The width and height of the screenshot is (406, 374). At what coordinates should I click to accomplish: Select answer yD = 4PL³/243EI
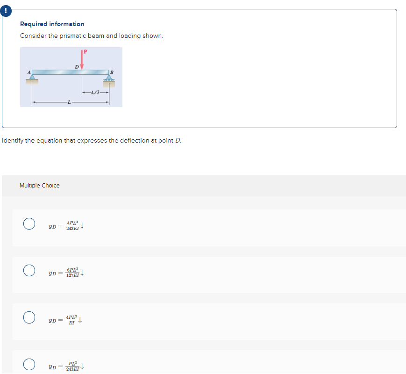pos(29,223)
